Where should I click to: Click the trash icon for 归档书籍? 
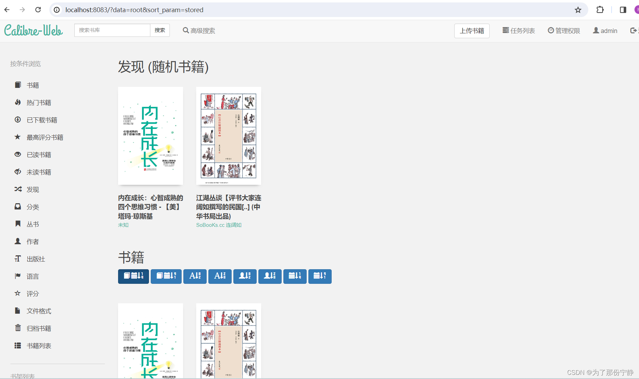tap(18, 328)
